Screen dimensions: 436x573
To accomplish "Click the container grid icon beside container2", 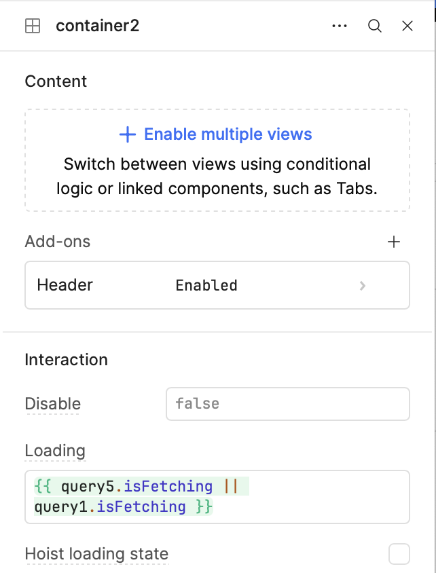I will (x=33, y=26).
